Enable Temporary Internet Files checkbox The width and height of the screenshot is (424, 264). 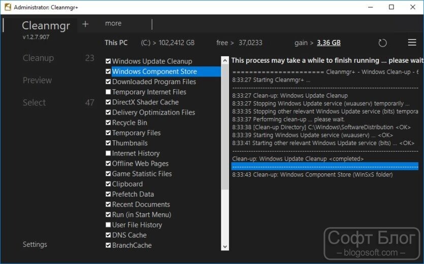coord(108,92)
